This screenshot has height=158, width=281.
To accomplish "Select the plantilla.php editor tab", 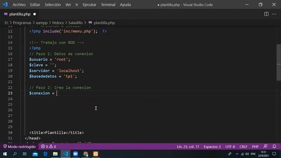I will [x=20, y=14].
